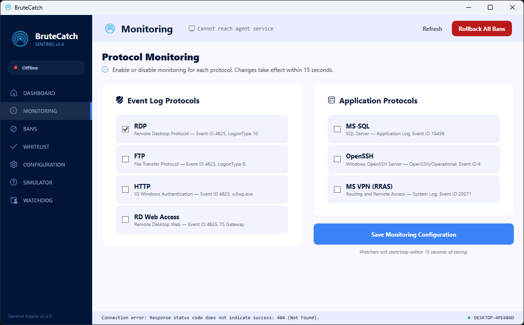Click the Rollback All Bans button
This screenshot has width=524, height=325.
point(482,28)
